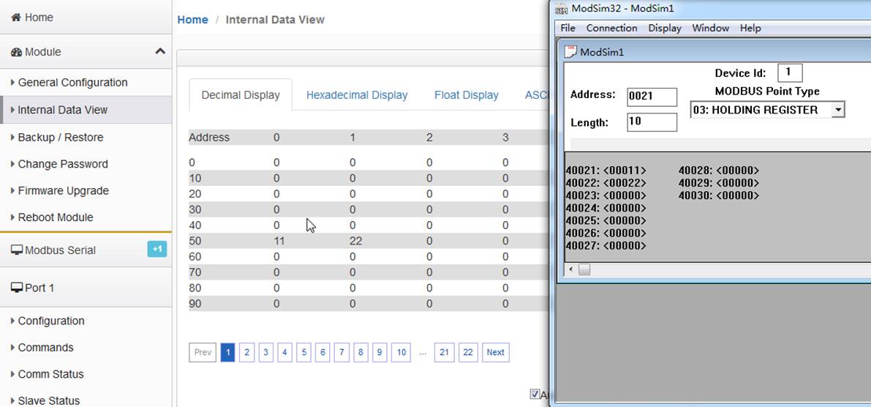871x407 pixels.
Task: Click the Module dashboard icon
Action: tap(17, 52)
